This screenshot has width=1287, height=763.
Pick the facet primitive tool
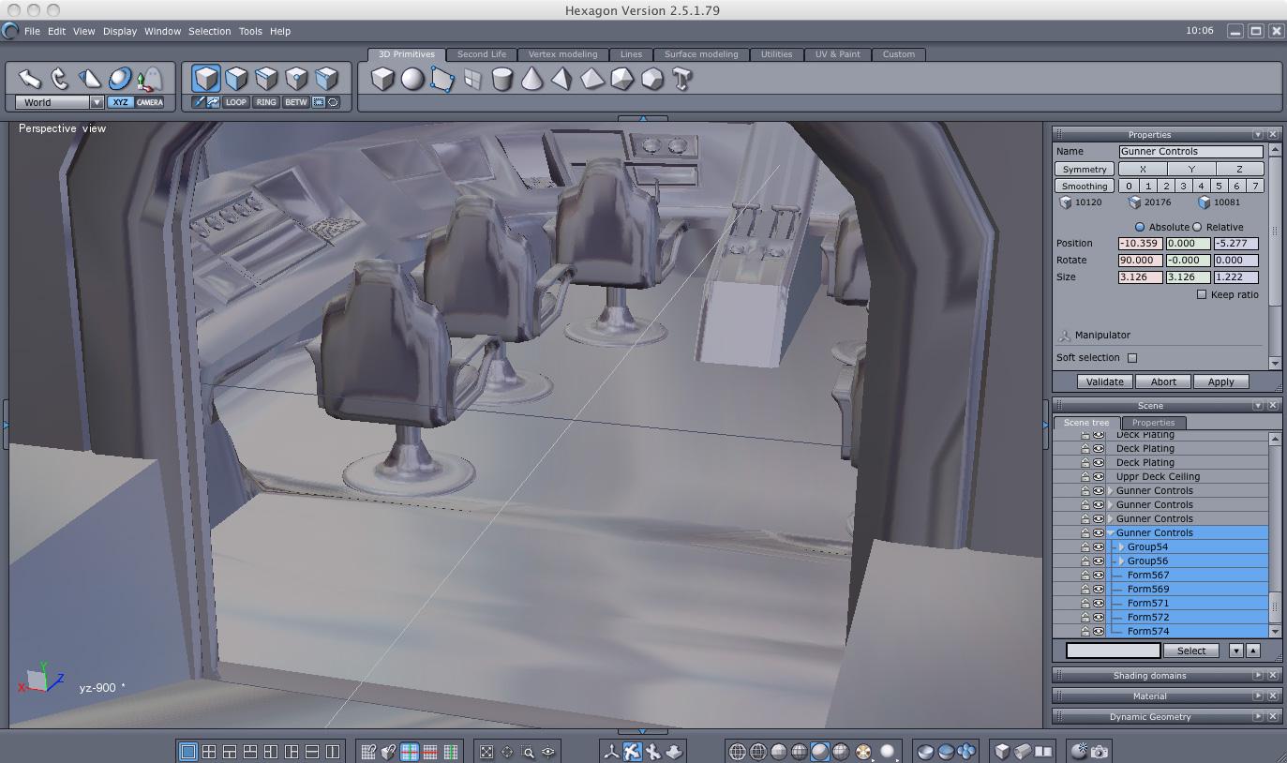tap(442, 80)
